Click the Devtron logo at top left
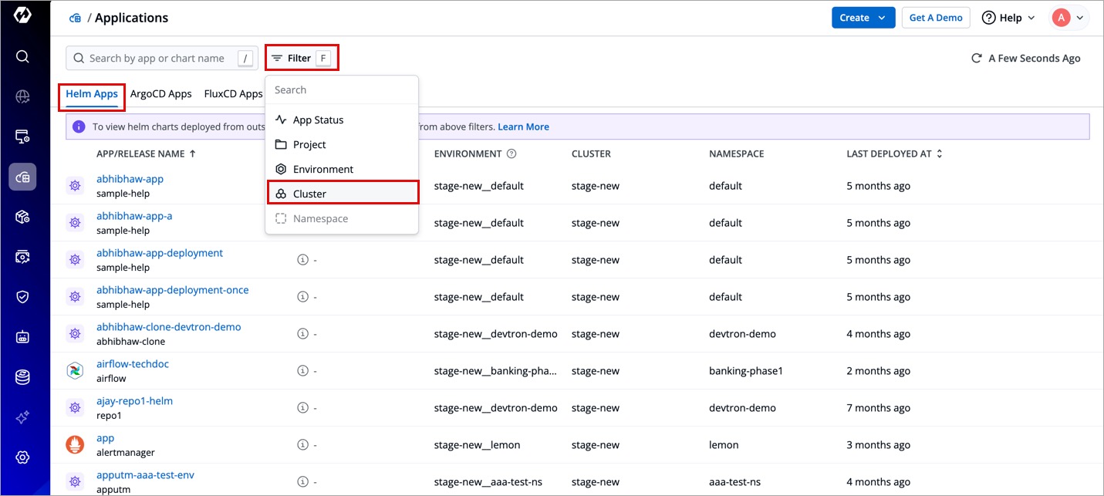This screenshot has width=1104, height=496. click(22, 16)
